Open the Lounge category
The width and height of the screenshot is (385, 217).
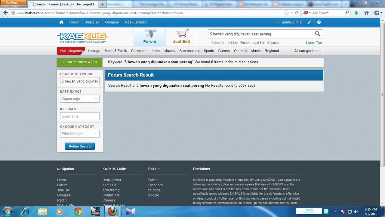[94, 51]
